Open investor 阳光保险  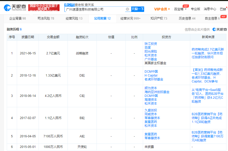click(151, 51)
